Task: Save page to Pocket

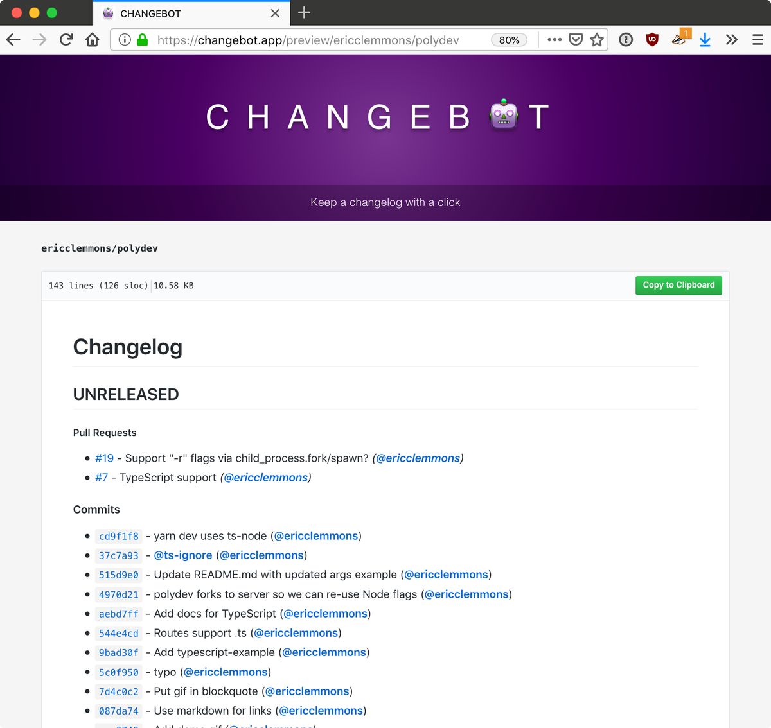Action: pos(576,40)
